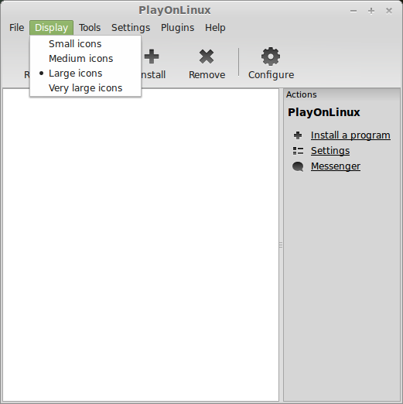Click the plus icon beside Install a program
The height and width of the screenshot is (404, 403).
[298, 135]
